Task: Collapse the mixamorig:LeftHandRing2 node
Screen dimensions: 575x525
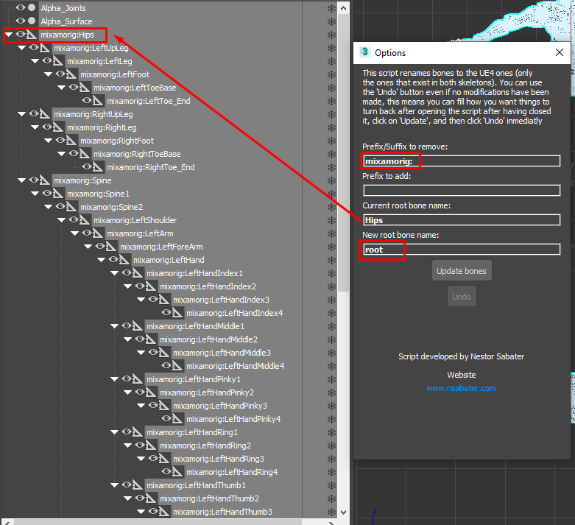Action: pyautogui.click(x=127, y=445)
